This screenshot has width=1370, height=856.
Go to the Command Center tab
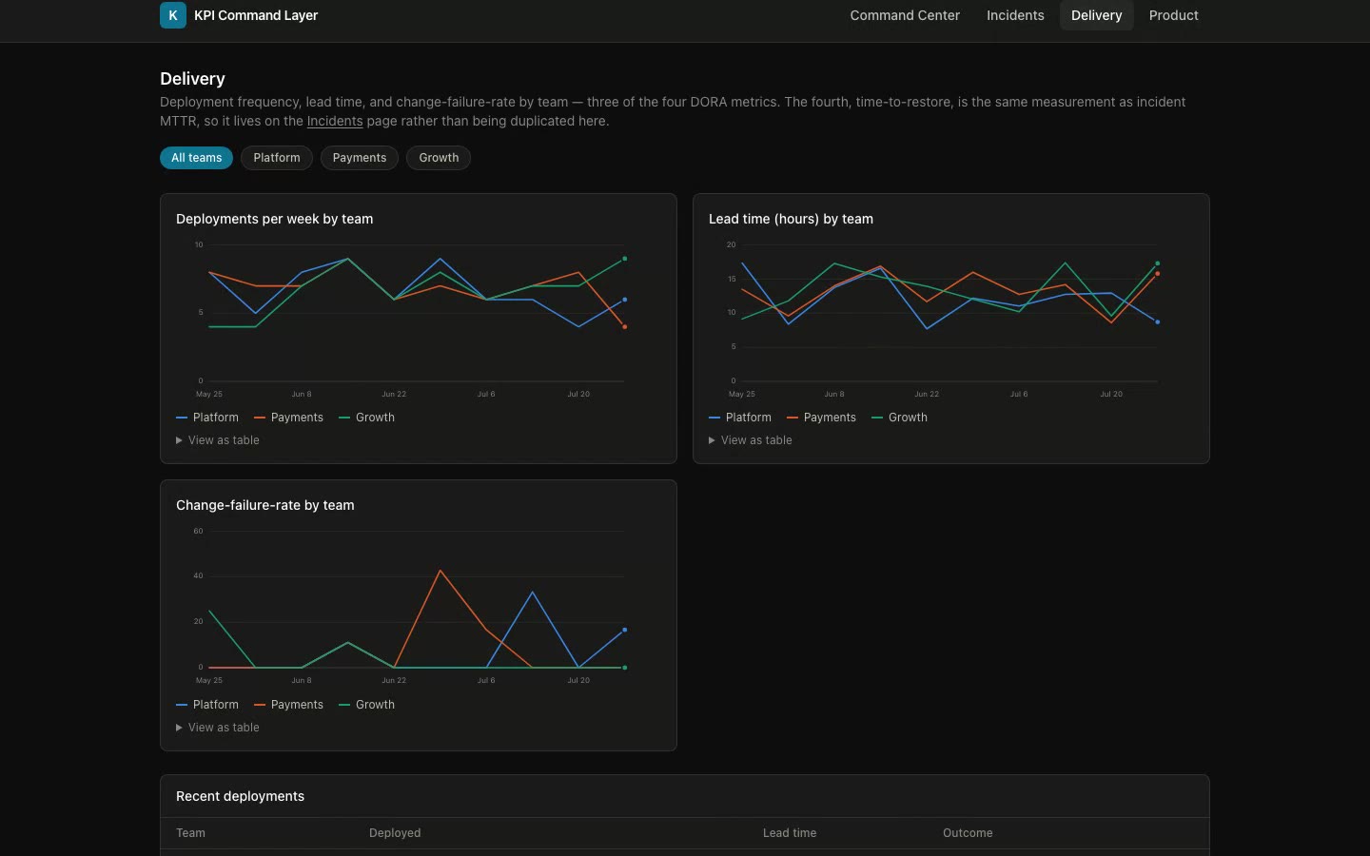click(x=905, y=15)
